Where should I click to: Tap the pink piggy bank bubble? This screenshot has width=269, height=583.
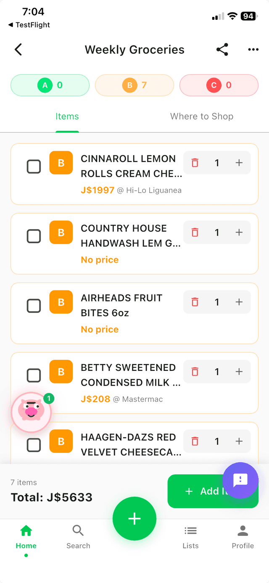coord(32,412)
